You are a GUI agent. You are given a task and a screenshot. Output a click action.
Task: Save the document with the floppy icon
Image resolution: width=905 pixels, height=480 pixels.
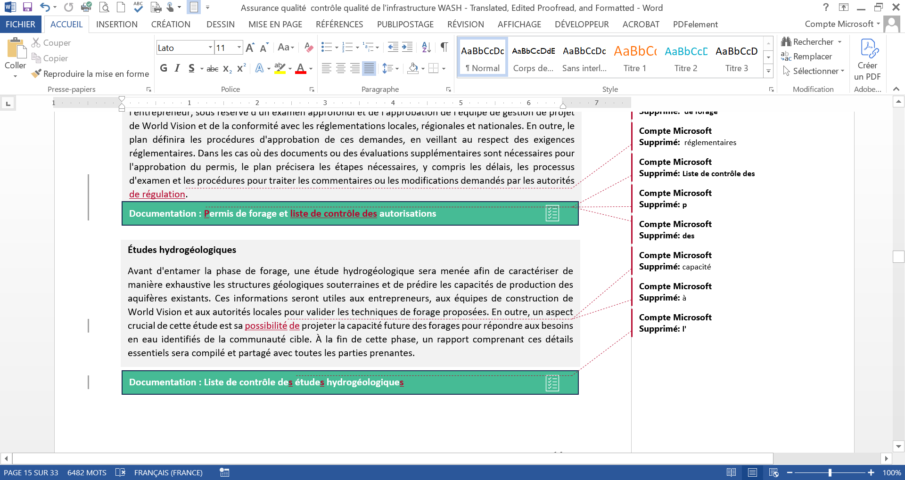click(27, 7)
